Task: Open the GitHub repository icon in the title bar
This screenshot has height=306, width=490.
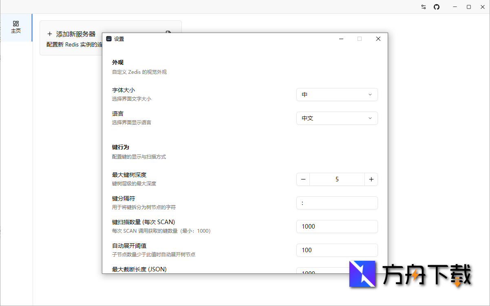Action: tap(437, 7)
